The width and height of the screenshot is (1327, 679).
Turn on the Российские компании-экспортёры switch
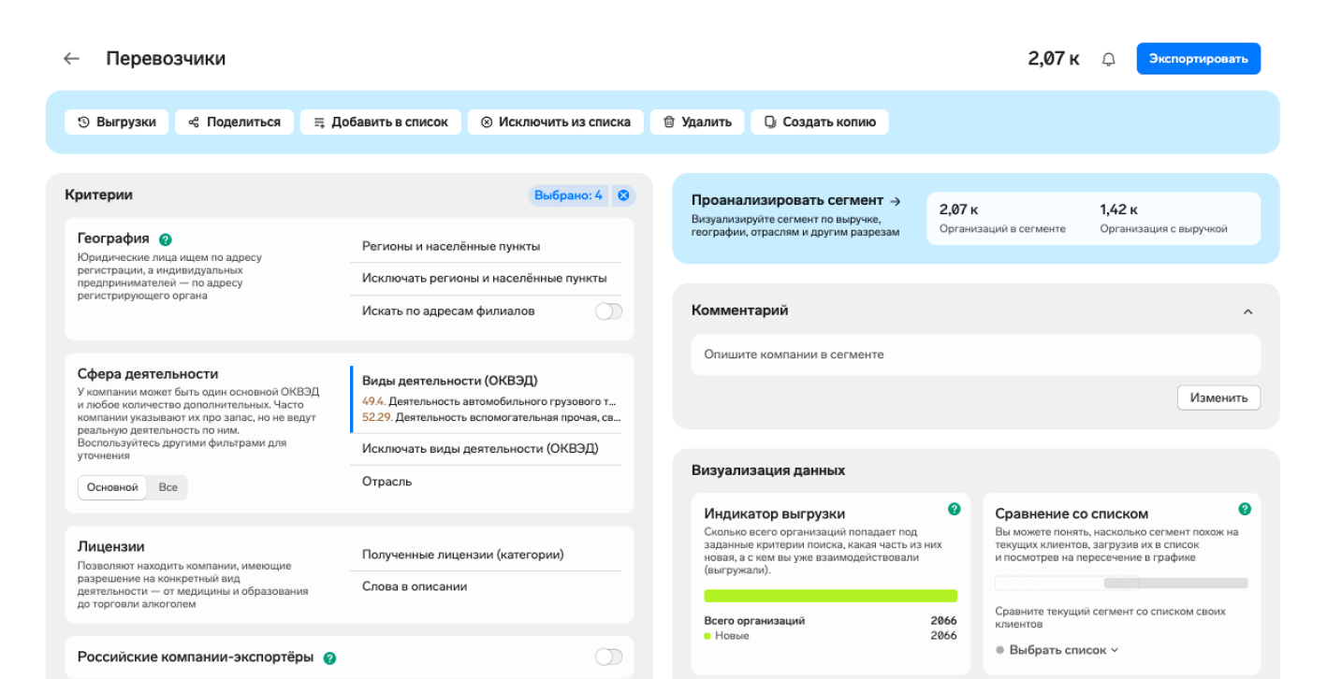pos(607,657)
